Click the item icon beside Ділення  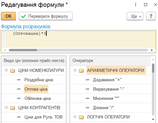click(87, 108)
